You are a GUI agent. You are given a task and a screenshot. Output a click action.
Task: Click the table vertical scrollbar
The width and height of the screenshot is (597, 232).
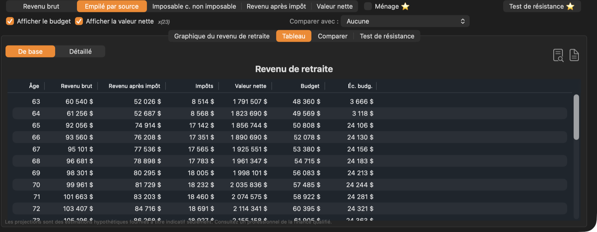tap(576, 117)
